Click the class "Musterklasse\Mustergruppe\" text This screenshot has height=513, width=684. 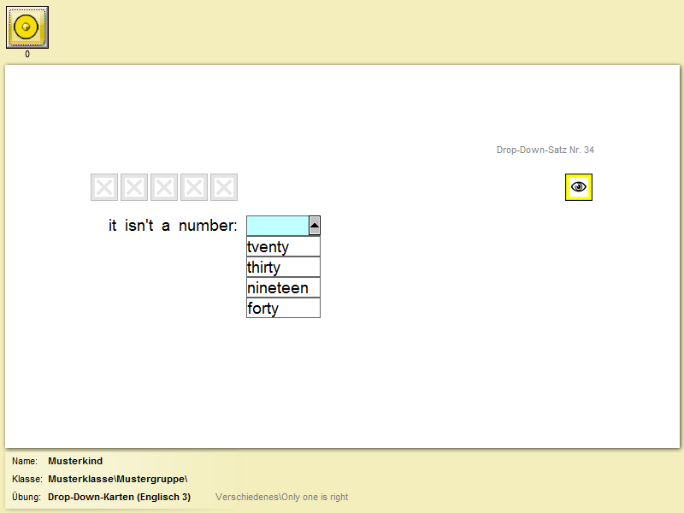pos(117,479)
